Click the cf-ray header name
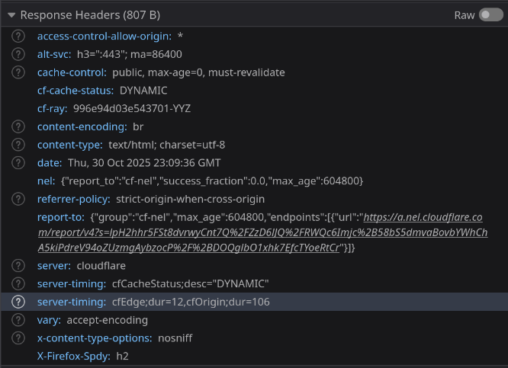Screen dimensions: 508x368 click(x=52, y=108)
